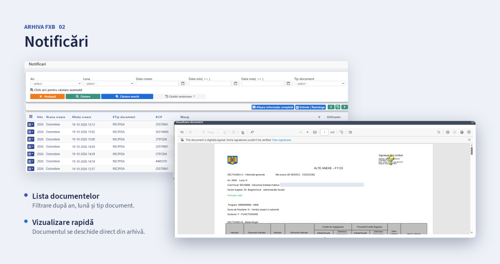Zoom in the PDF with plus icon
500x264 pixels.
point(308,132)
